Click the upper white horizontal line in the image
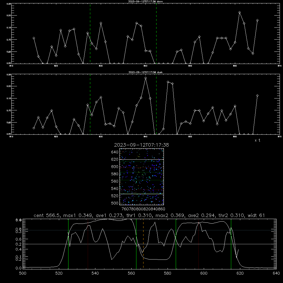Viewport: 283px width, 283px height. 141,159
